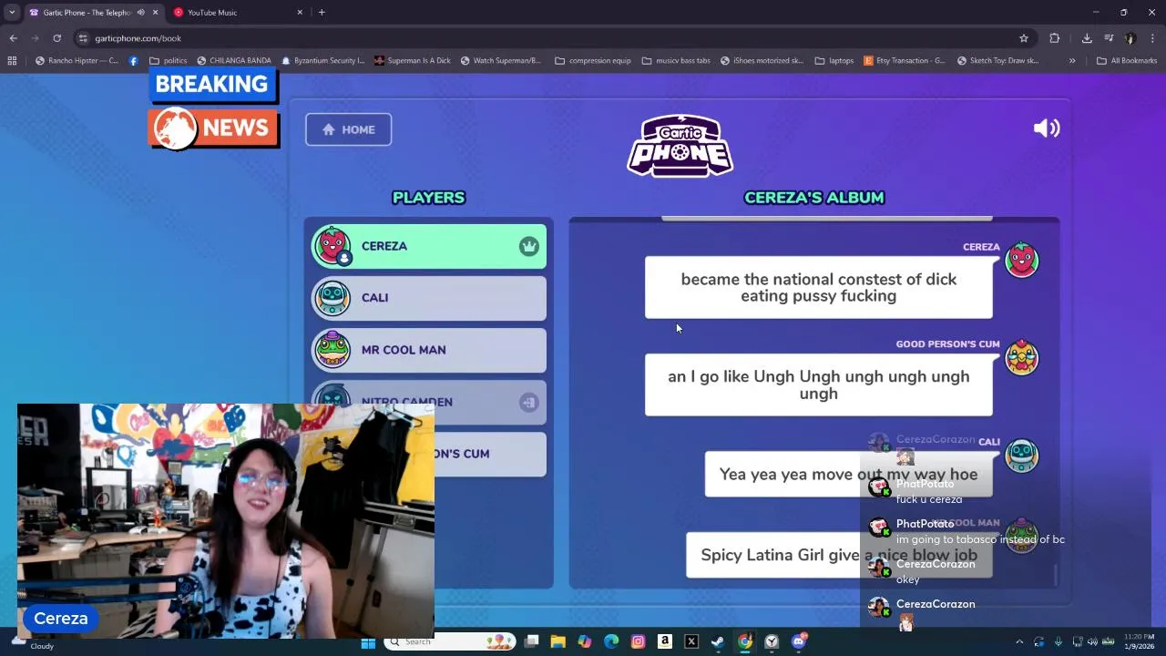Select the MR COOL MAN player row
The height and width of the screenshot is (656, 1166).
[x=429, y=350]
